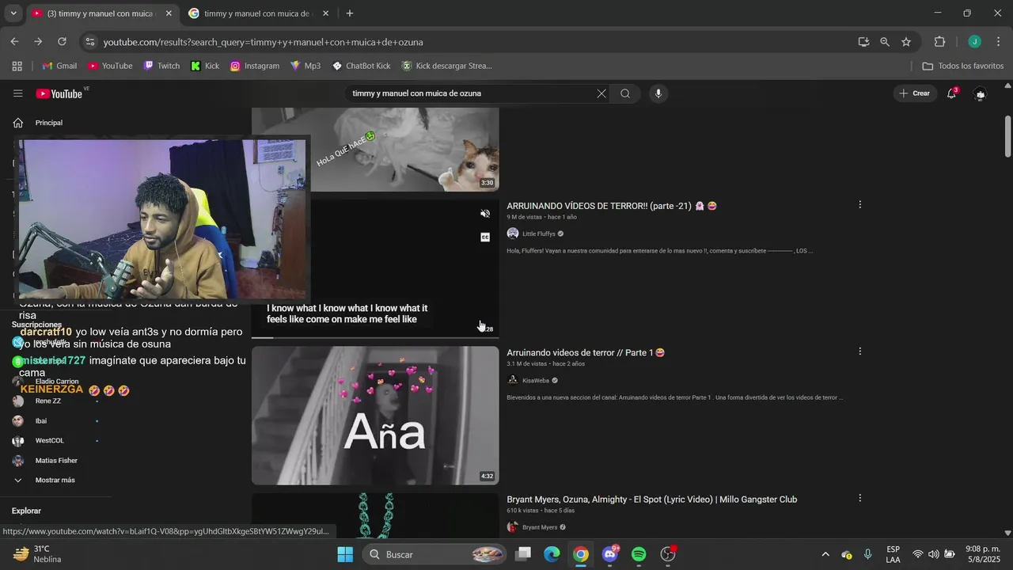Open YouTube notifications bell
Viewport: 1013px width, 570px height.
(952, 93)
